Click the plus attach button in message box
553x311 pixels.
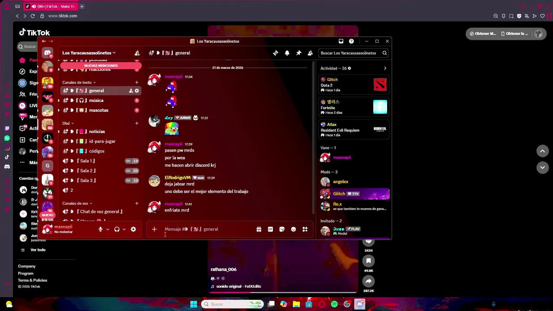click(x=154, y=229)
